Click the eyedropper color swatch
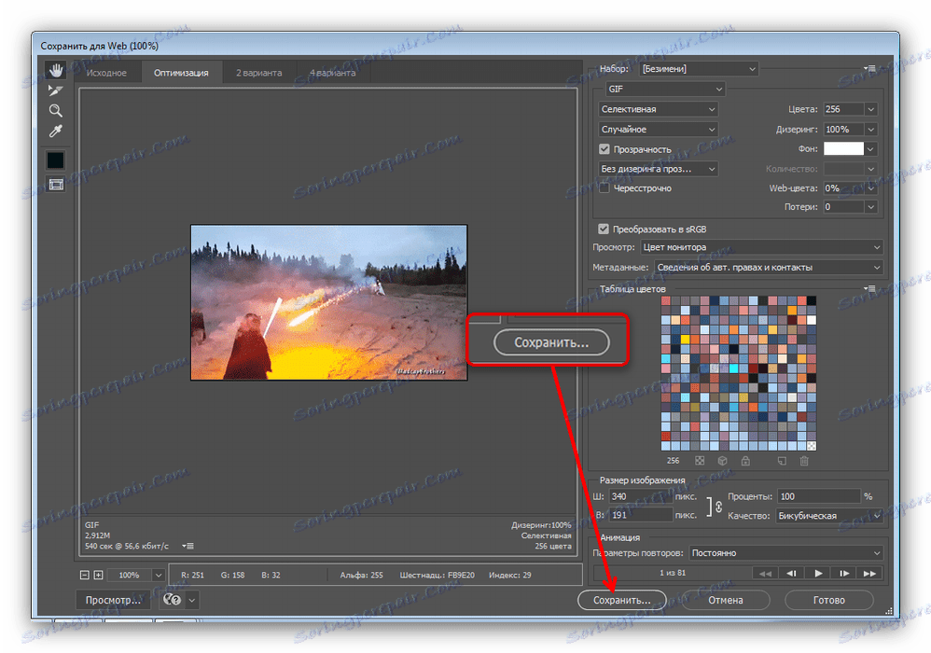The image size is (931, 653). tap(55, 159)
